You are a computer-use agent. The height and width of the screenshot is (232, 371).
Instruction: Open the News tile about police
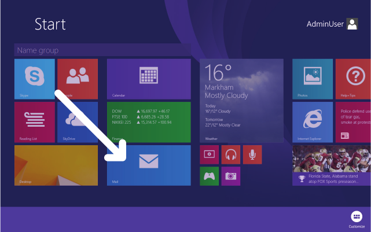click(353, 122)
